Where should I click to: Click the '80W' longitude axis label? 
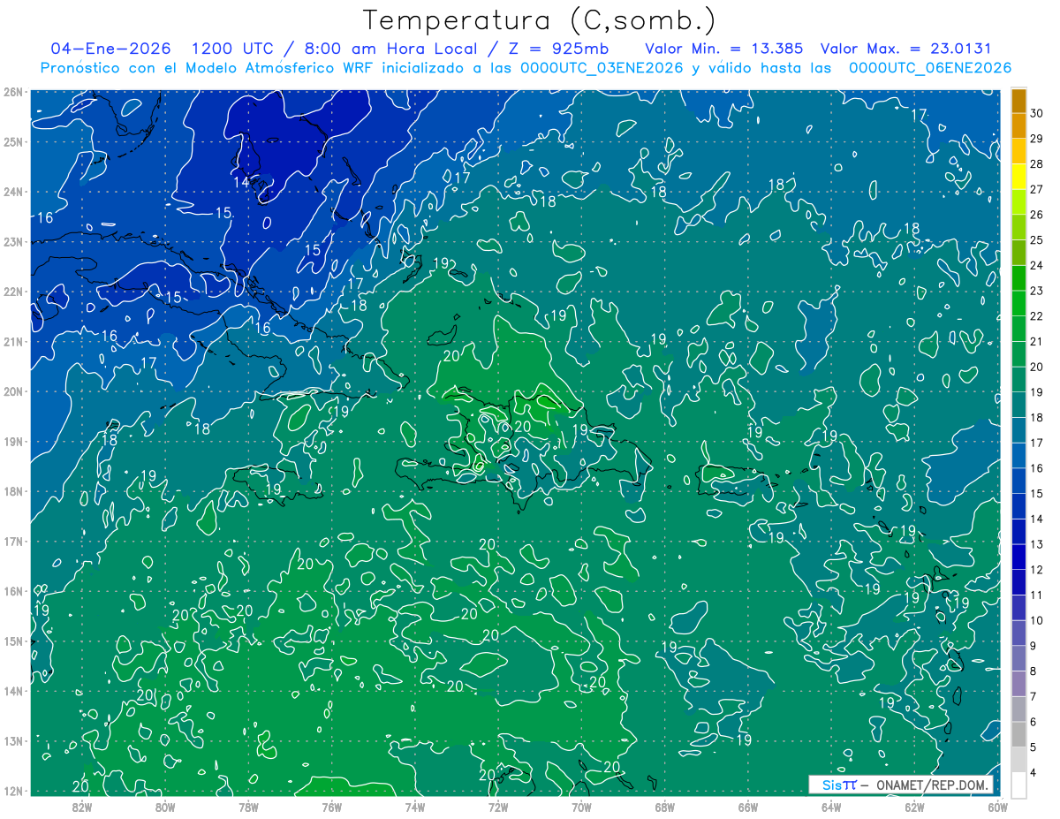[x=165, y=807]
